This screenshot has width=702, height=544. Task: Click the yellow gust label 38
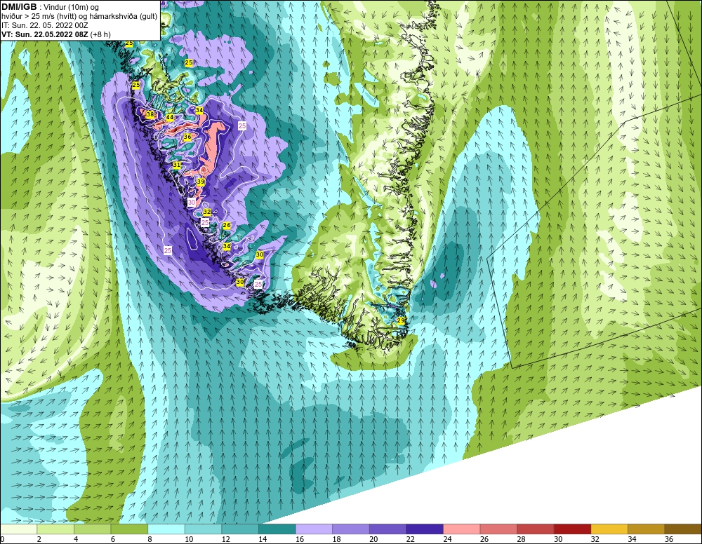[x=150, y=114]
